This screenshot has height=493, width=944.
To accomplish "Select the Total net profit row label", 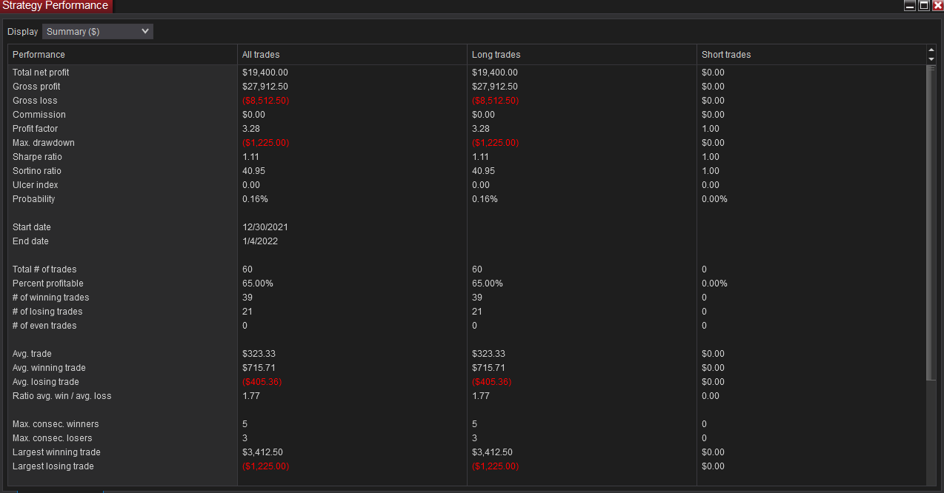I will click(x=41, y=73).
